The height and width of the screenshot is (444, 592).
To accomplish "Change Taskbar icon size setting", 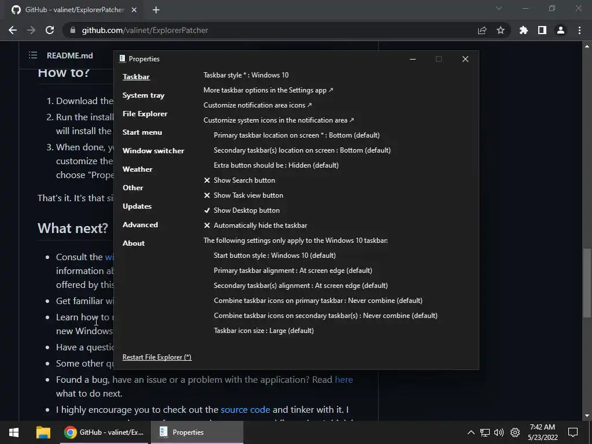I will (x=264, y=331).
